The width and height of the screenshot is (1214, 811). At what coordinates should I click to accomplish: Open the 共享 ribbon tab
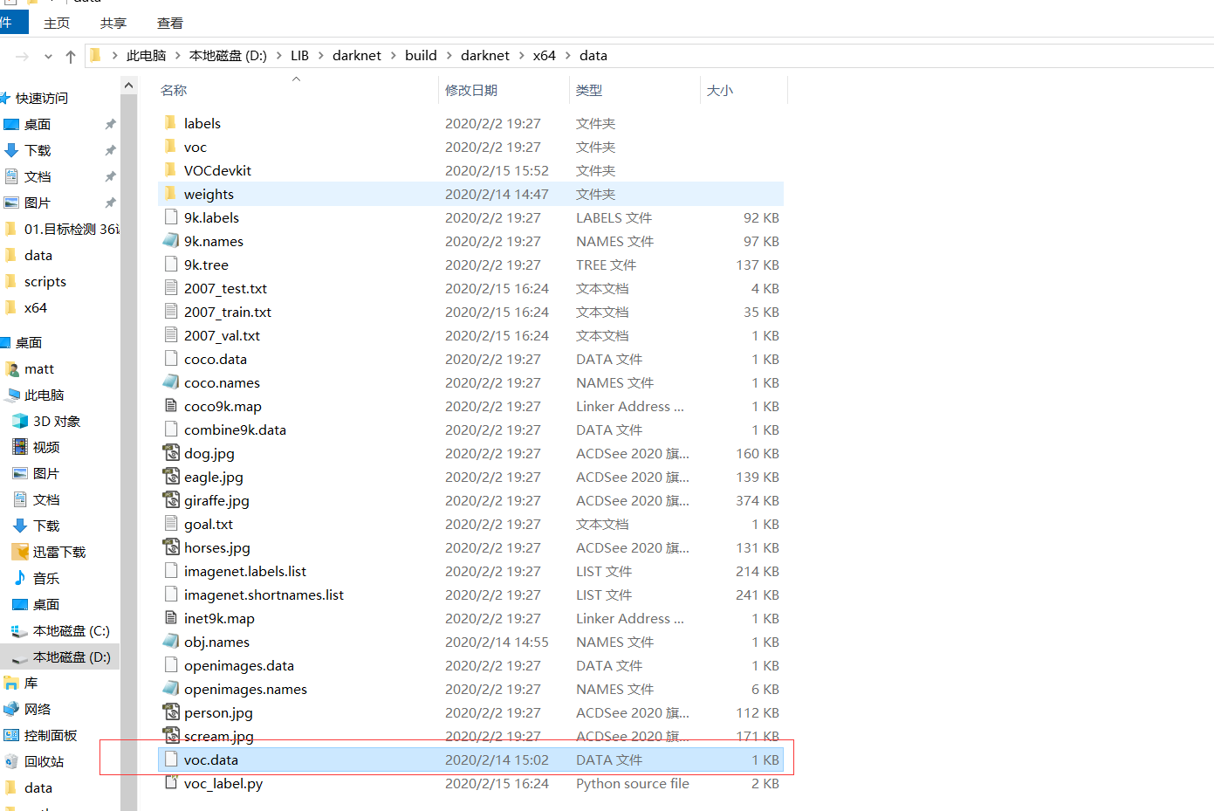(x=113, y=23)
